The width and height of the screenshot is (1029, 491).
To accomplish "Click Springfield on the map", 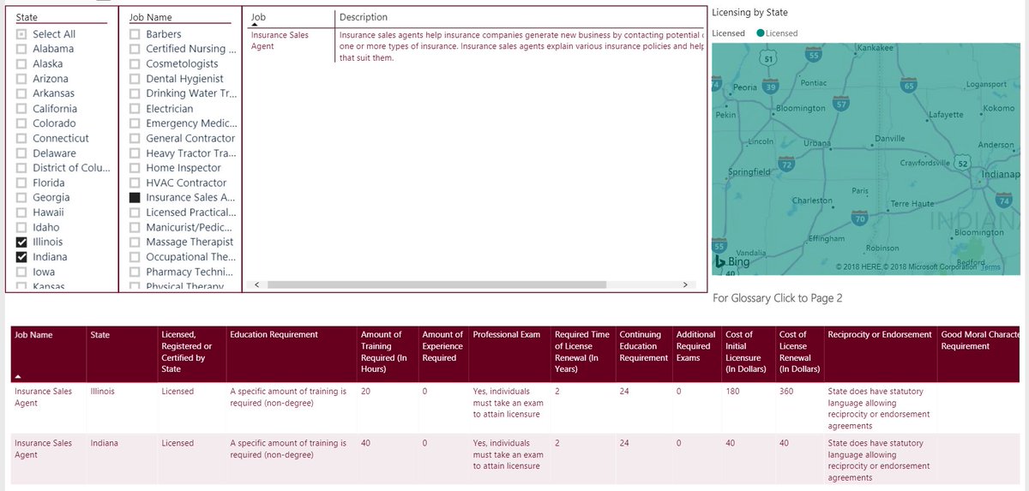I will pos(749,172).
